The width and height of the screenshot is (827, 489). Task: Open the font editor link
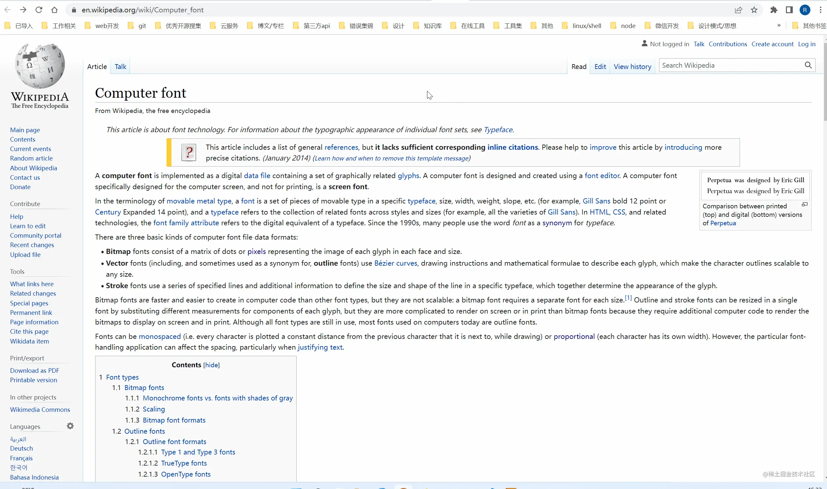(x=602, y=175)
